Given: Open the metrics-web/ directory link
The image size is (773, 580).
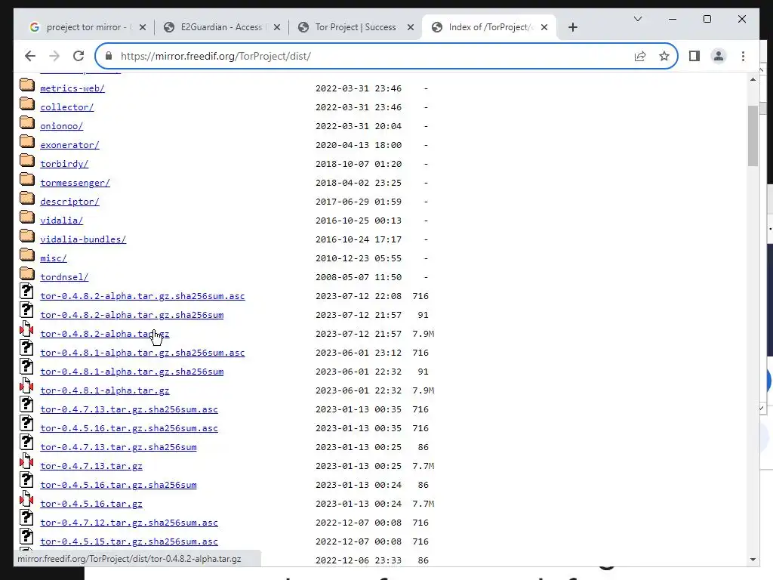Looking at the screenshot, I should (72, 88).
